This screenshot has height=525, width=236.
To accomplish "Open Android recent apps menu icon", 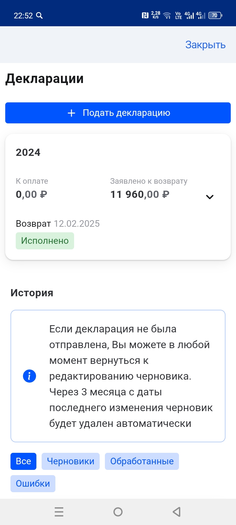I will (59, 512).
